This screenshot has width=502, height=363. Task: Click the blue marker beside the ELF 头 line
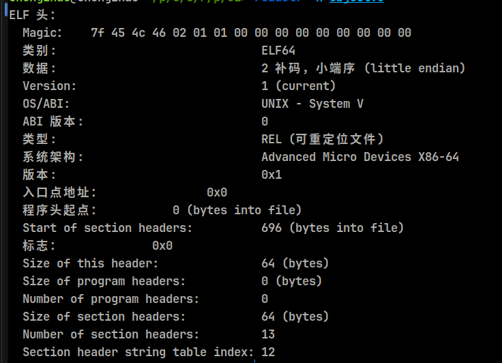[x=6, y=10]
